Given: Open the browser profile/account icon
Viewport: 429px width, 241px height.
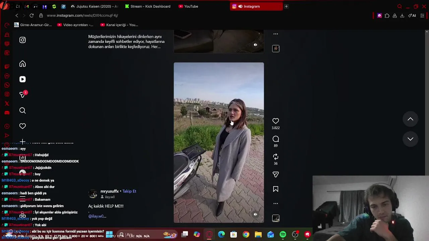Looking at the screenshot, I should click(395, 15).
